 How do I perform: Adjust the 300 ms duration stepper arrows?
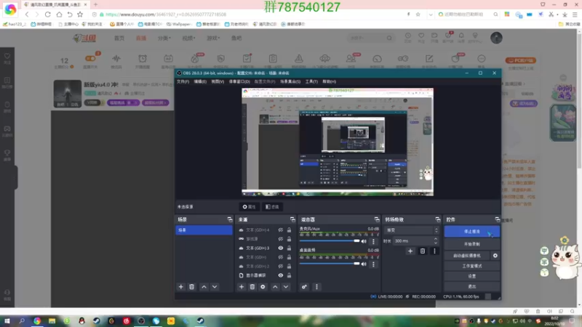tap(436, 241)
